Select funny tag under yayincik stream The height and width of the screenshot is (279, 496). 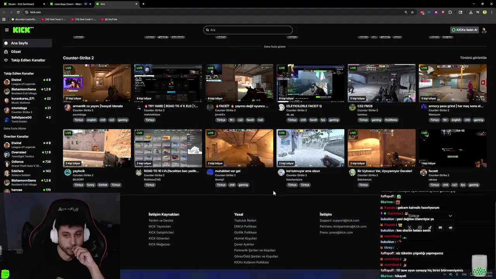pyautogui.click(x=91, y=185)
